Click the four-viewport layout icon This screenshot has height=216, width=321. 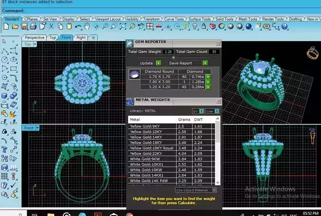coord(150,27)
